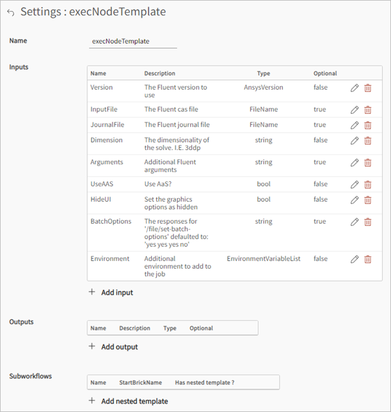391x412 pixels.
Task: Edit the Environment input row
Action: (355, 259)
